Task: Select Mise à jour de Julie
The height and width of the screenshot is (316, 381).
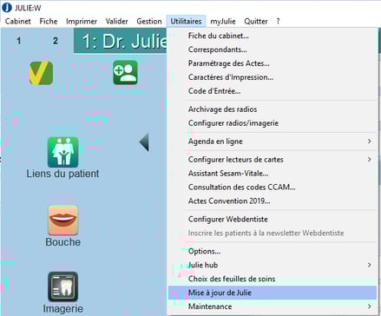Action: pos(273,293)
